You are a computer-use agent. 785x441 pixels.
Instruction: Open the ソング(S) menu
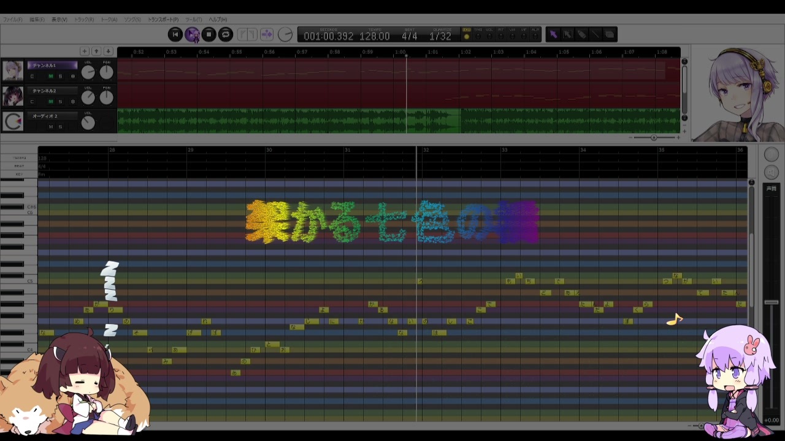point(132,20)
